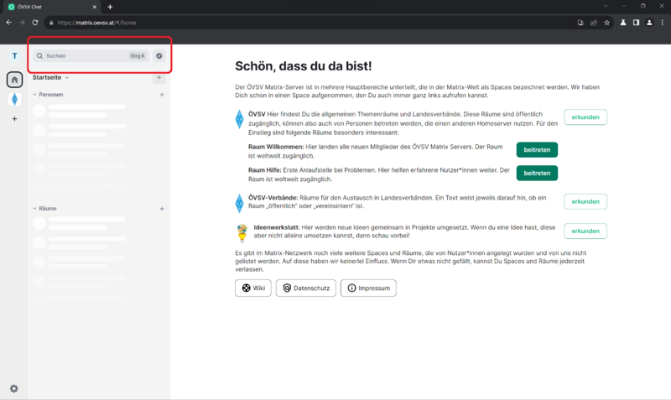Open the Datenschutz button

pyautogui.click(x=306, y=288)
